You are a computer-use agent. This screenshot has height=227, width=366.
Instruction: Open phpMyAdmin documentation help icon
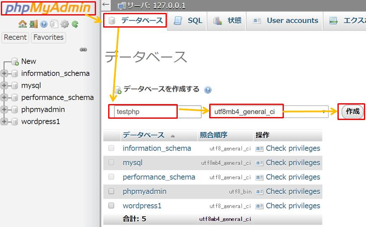[44, 24]
